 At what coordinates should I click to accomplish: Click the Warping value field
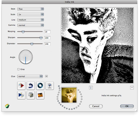click(x=47, y=32)
